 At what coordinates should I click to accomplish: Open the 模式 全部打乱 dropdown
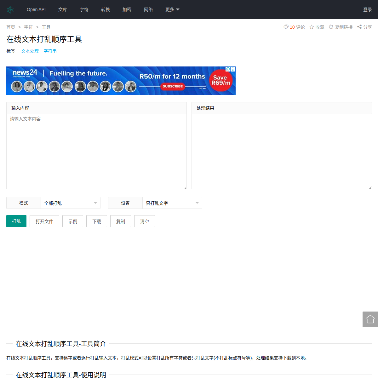tap(71, 203)
